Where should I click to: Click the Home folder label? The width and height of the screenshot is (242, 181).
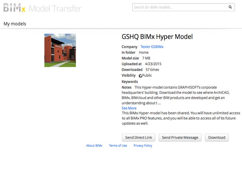144,52
